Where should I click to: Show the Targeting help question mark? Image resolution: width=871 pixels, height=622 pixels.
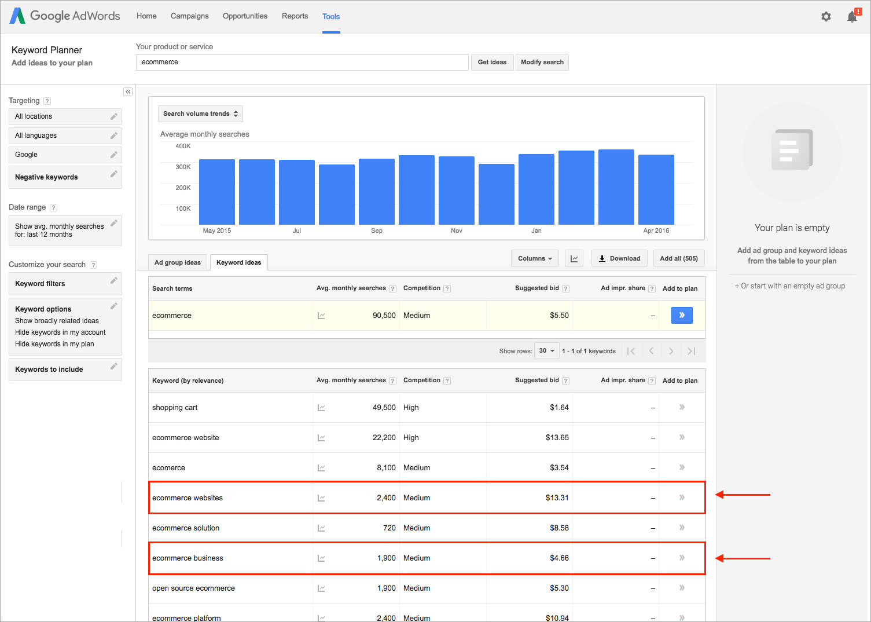[x=47, y=101]
